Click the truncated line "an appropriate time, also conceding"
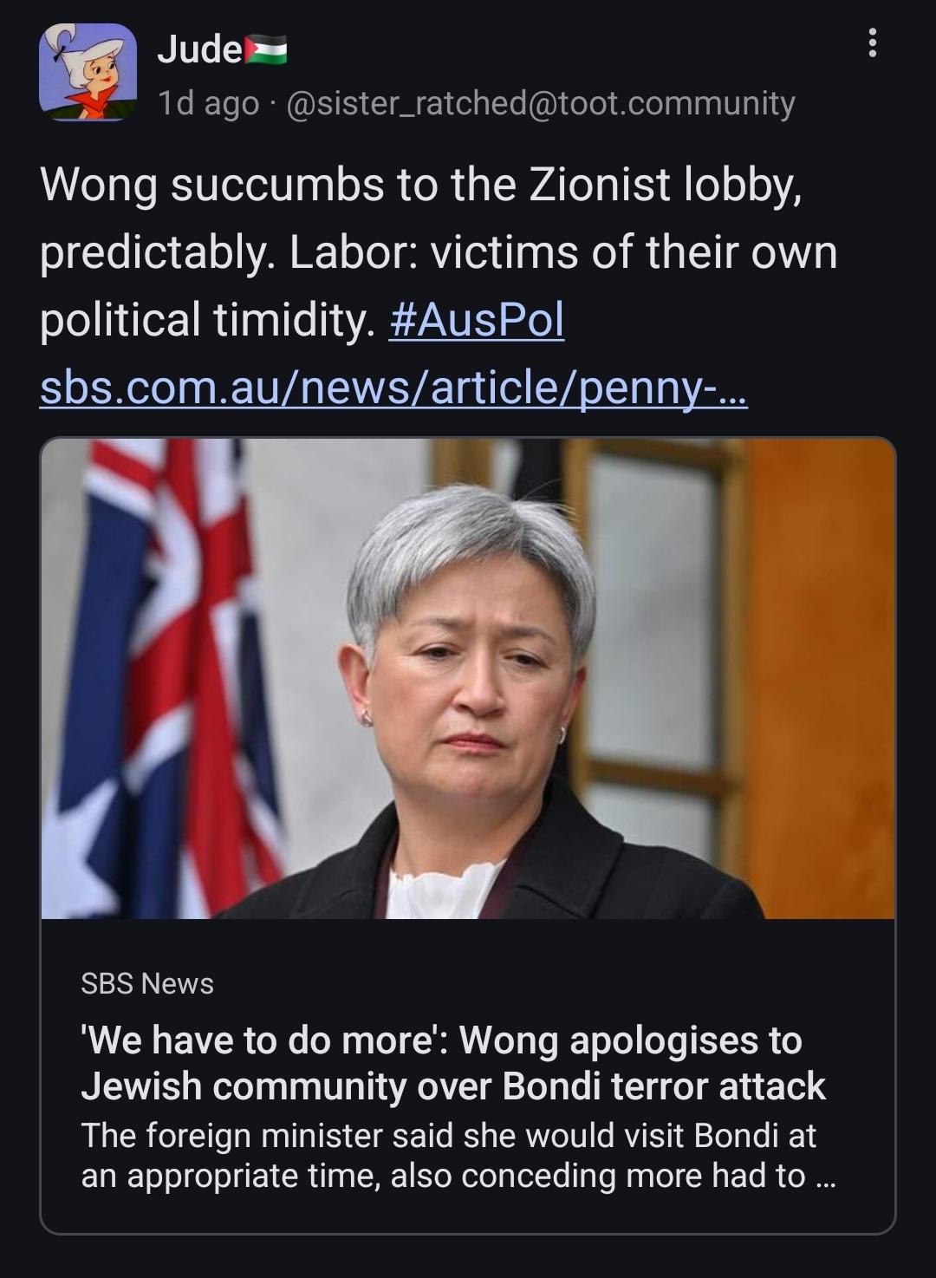 458,1176
